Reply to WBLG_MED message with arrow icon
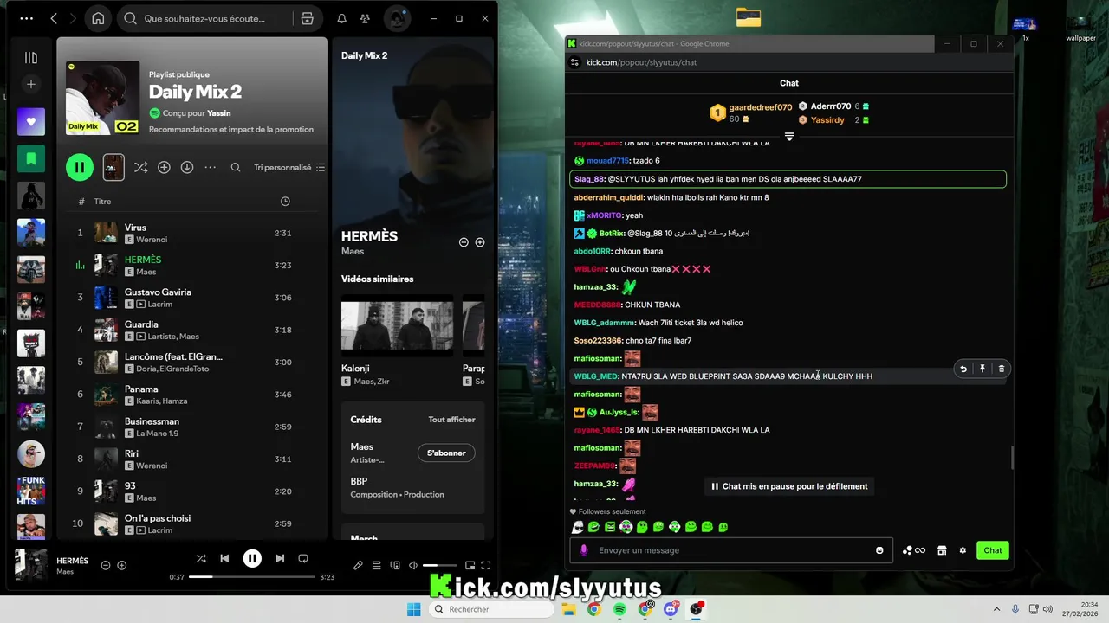 (x=963, y=369)
